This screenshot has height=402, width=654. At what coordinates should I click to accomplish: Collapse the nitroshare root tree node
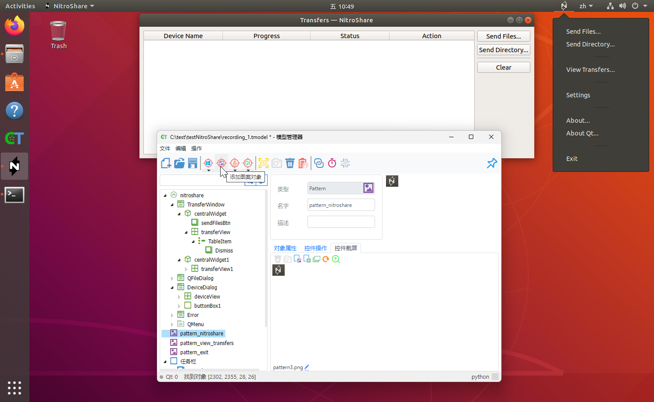pyautogui.click(x=165, y=196)
